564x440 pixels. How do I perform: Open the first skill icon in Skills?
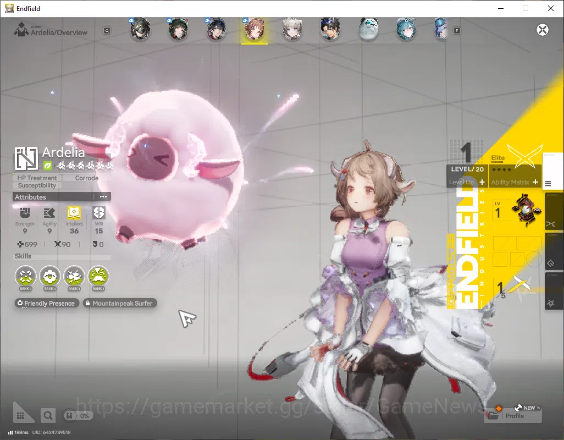point(25,276)
